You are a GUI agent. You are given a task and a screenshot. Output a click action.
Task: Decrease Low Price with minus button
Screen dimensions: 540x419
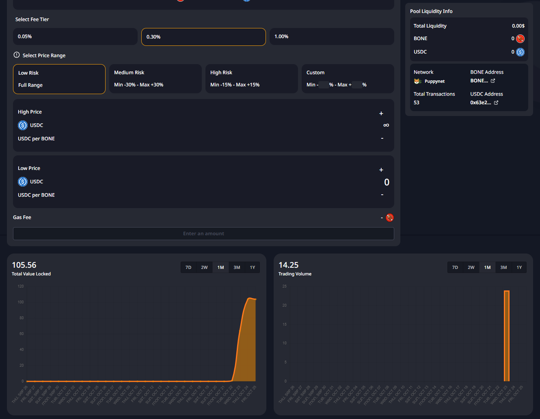pyautogui.click(x=382, y=195)
